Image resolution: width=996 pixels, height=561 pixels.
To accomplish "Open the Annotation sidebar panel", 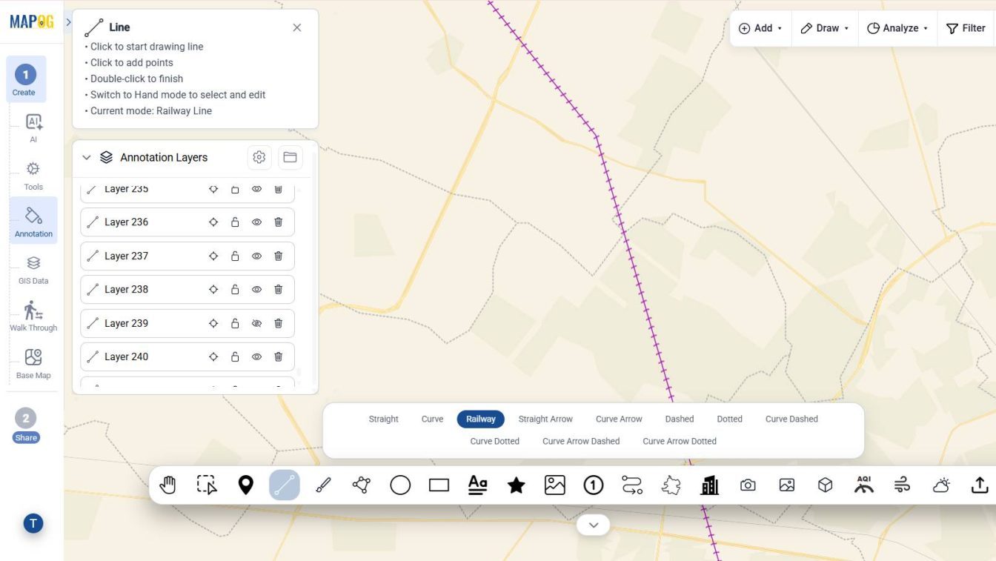I will pos(33,222).
